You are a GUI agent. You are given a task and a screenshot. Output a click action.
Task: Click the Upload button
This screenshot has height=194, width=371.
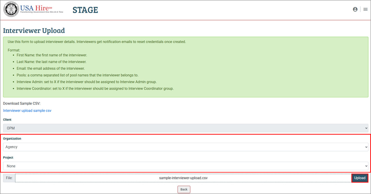click(360, 178)
